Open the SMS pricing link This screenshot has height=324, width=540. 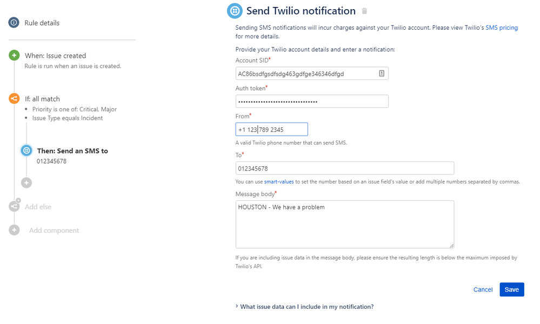501,27
